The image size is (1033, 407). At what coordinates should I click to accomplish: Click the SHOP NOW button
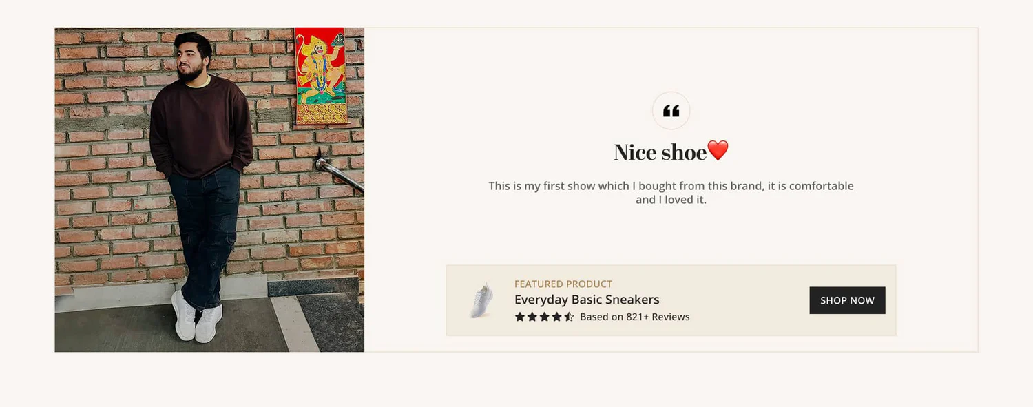pos(847,300)
